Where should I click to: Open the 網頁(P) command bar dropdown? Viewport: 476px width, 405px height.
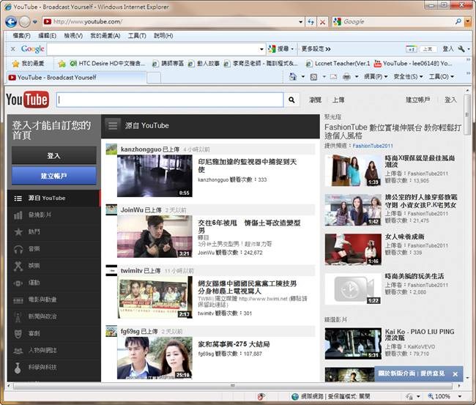[x=376, y=76]
